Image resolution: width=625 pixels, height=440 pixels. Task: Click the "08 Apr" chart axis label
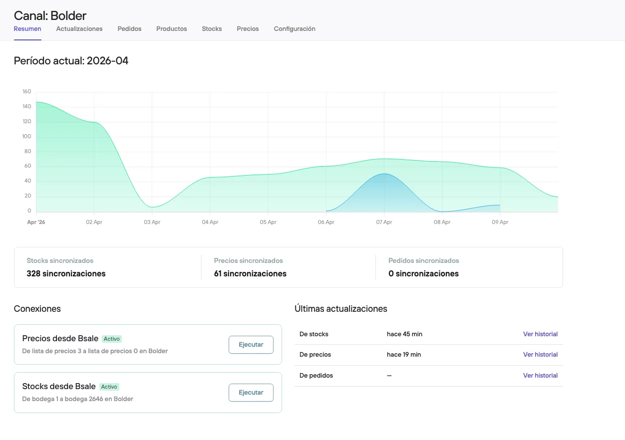(442, 222)
